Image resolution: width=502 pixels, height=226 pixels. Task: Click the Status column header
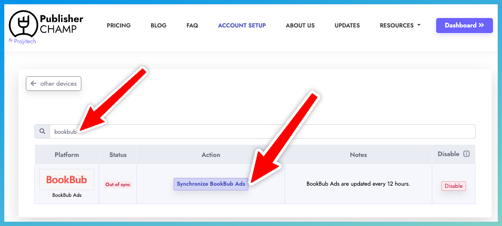(118, 155)
